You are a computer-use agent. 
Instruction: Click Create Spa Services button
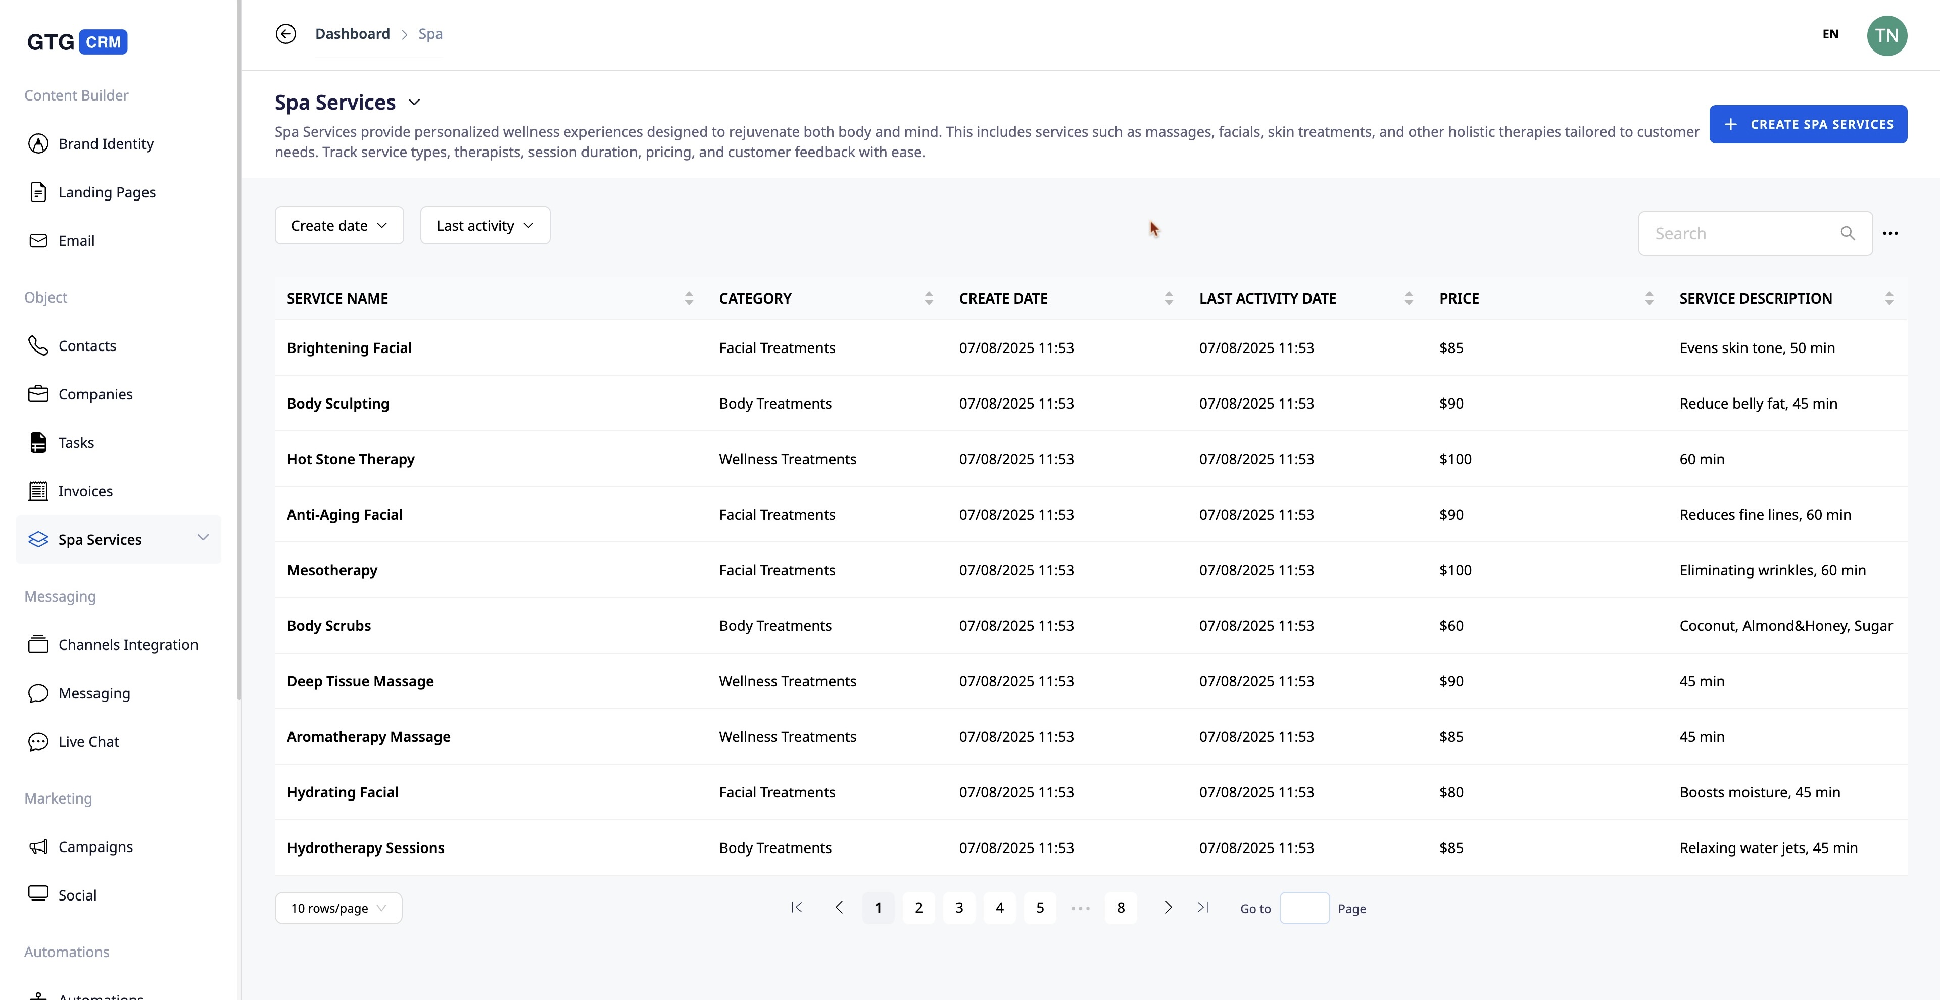point(1808,124)
